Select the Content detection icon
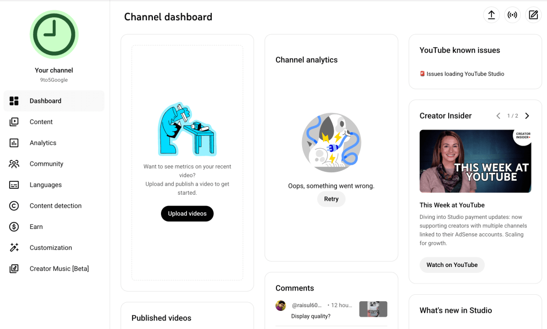This screenshot has width=547, height=329. pos(13,205)
